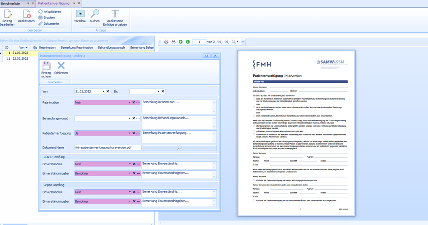Screen dimensions: 428x225
Task: Expand the Reanimation dropdown
Action: tap(129, 102)
